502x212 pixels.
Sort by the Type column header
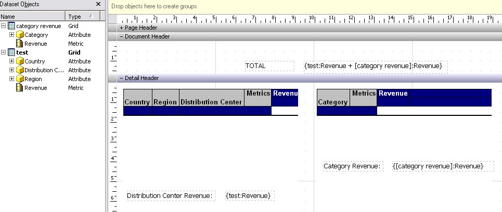(83, 17)
